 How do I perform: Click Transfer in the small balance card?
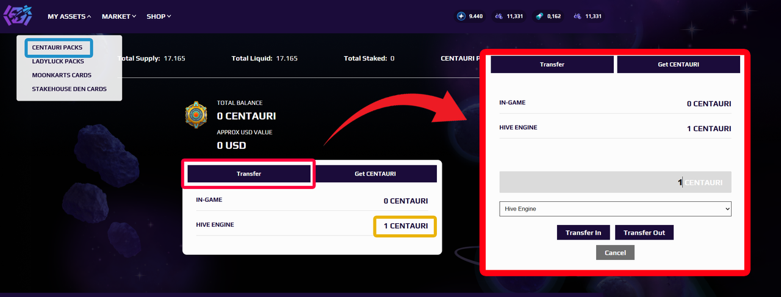[249, 174]
